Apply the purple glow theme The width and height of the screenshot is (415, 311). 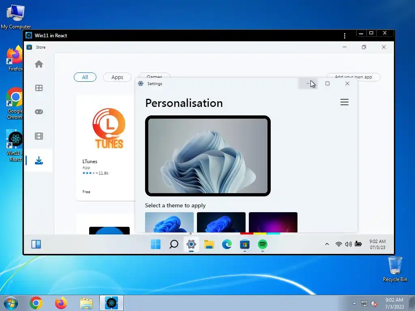click(x=273, y=222)
